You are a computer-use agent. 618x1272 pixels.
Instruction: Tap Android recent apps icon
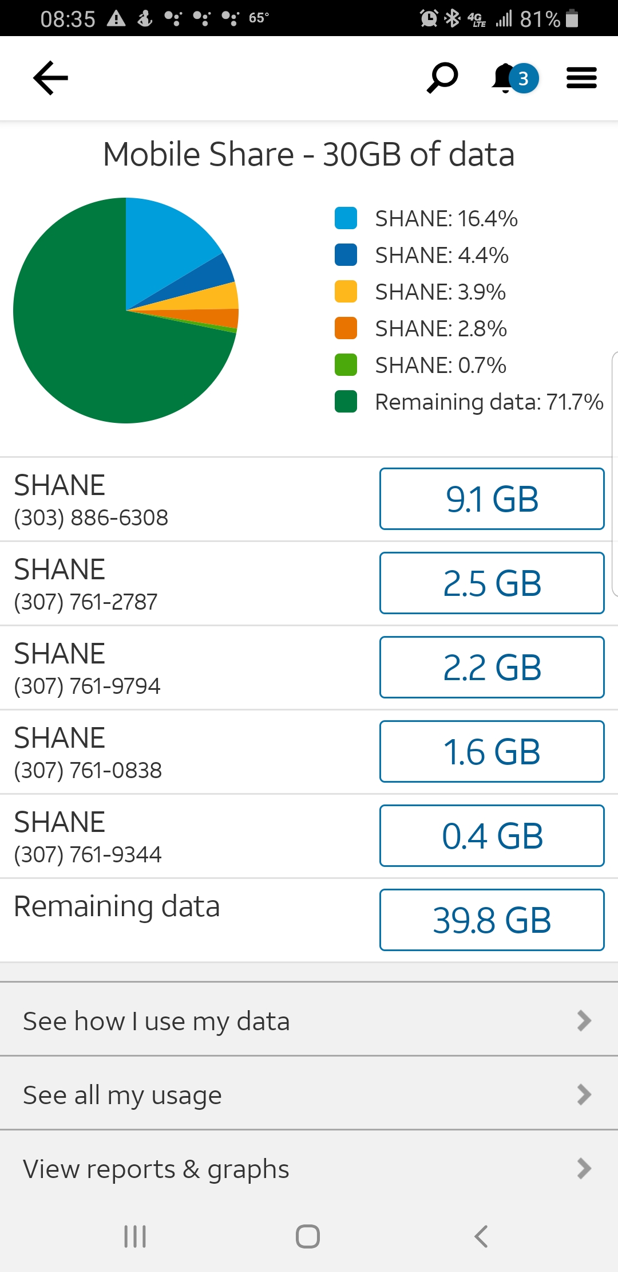pos(136,1236)
